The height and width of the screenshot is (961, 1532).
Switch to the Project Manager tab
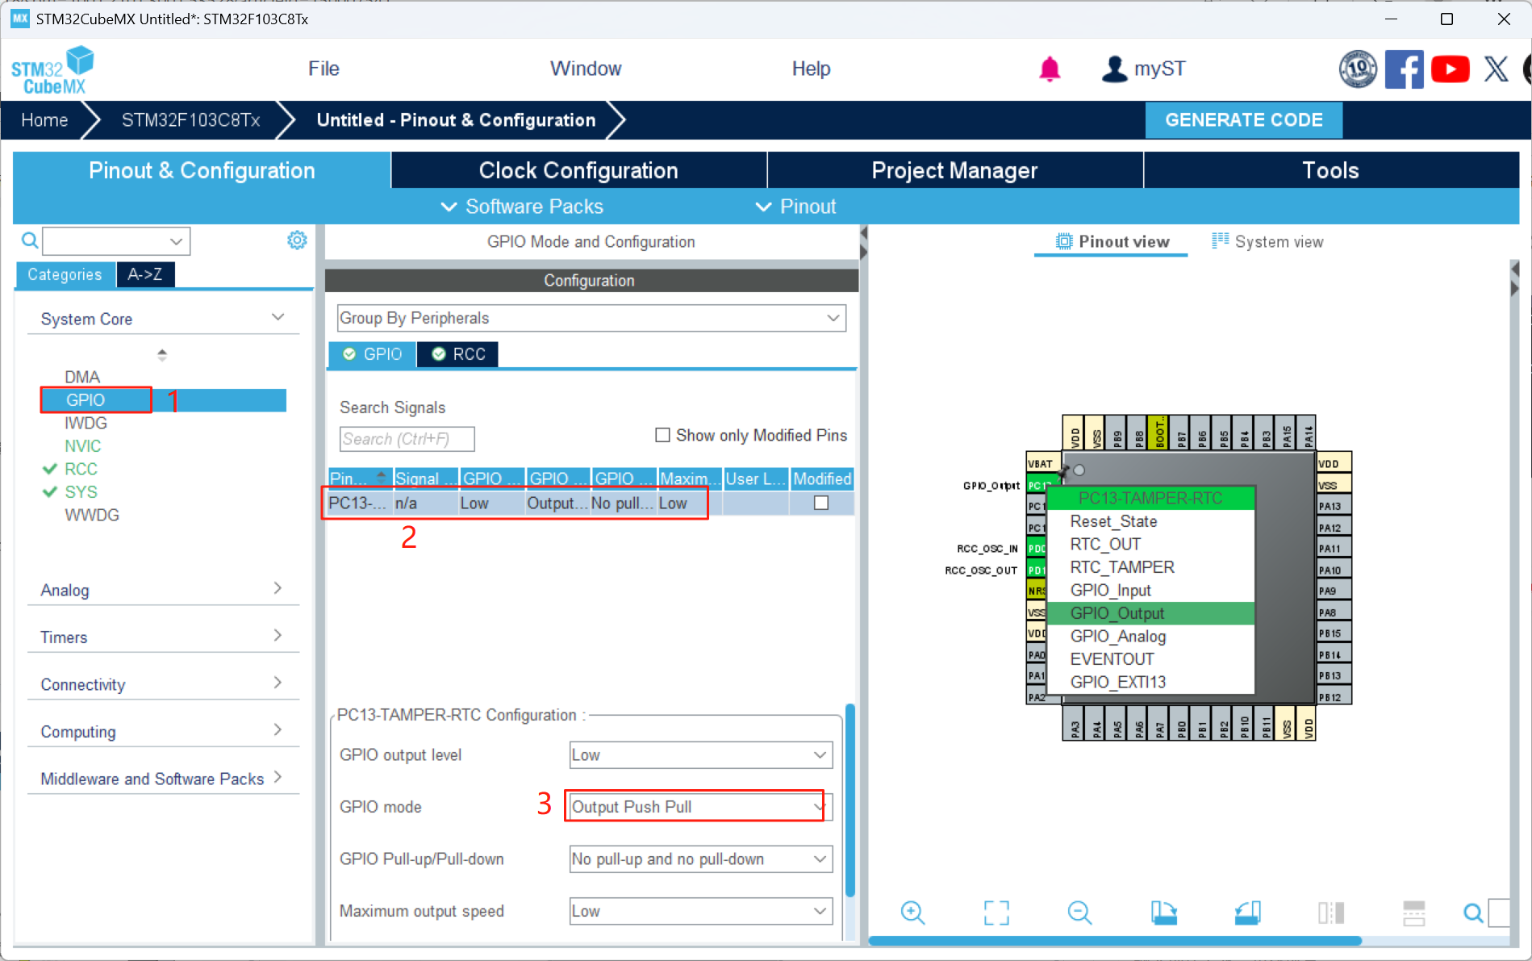954,170
